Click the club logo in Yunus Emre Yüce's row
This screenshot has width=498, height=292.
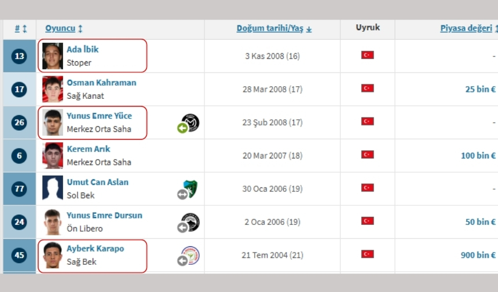(191, 122)
